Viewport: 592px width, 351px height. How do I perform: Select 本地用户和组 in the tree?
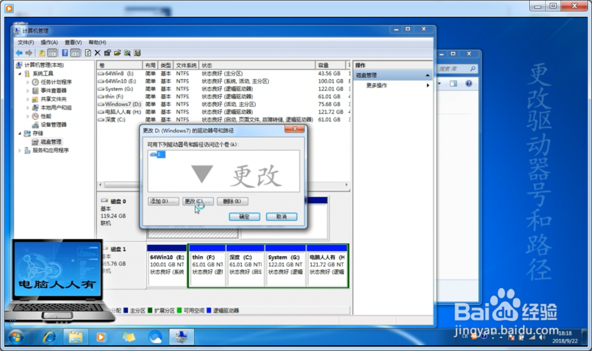click(x=56, y=108)
